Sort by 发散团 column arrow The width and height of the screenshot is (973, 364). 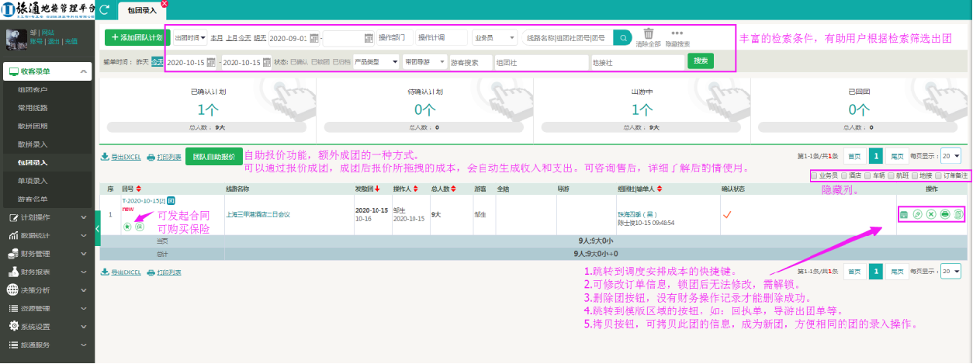pyautogui.click(x=378, y=189)
